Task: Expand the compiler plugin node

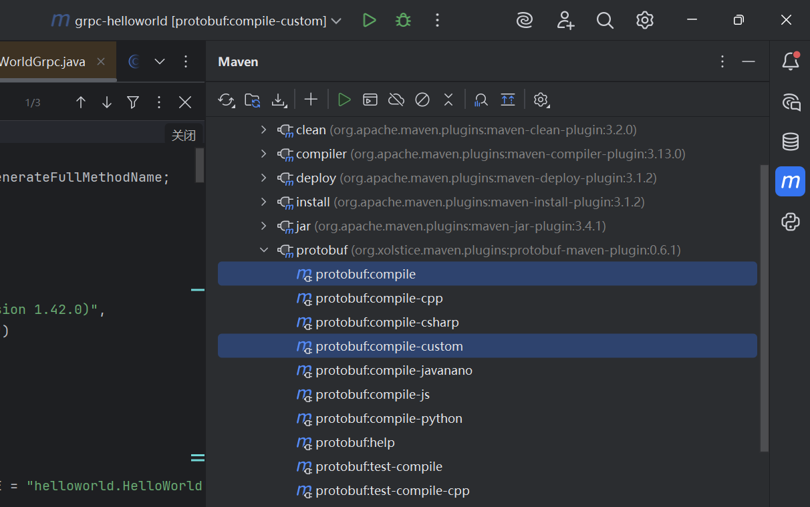Action: point(263,153)
